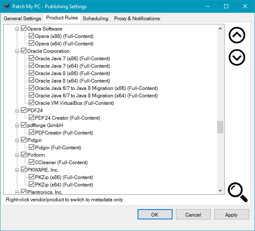Maximize the Publishing Settings window

[x=226, y=6]
